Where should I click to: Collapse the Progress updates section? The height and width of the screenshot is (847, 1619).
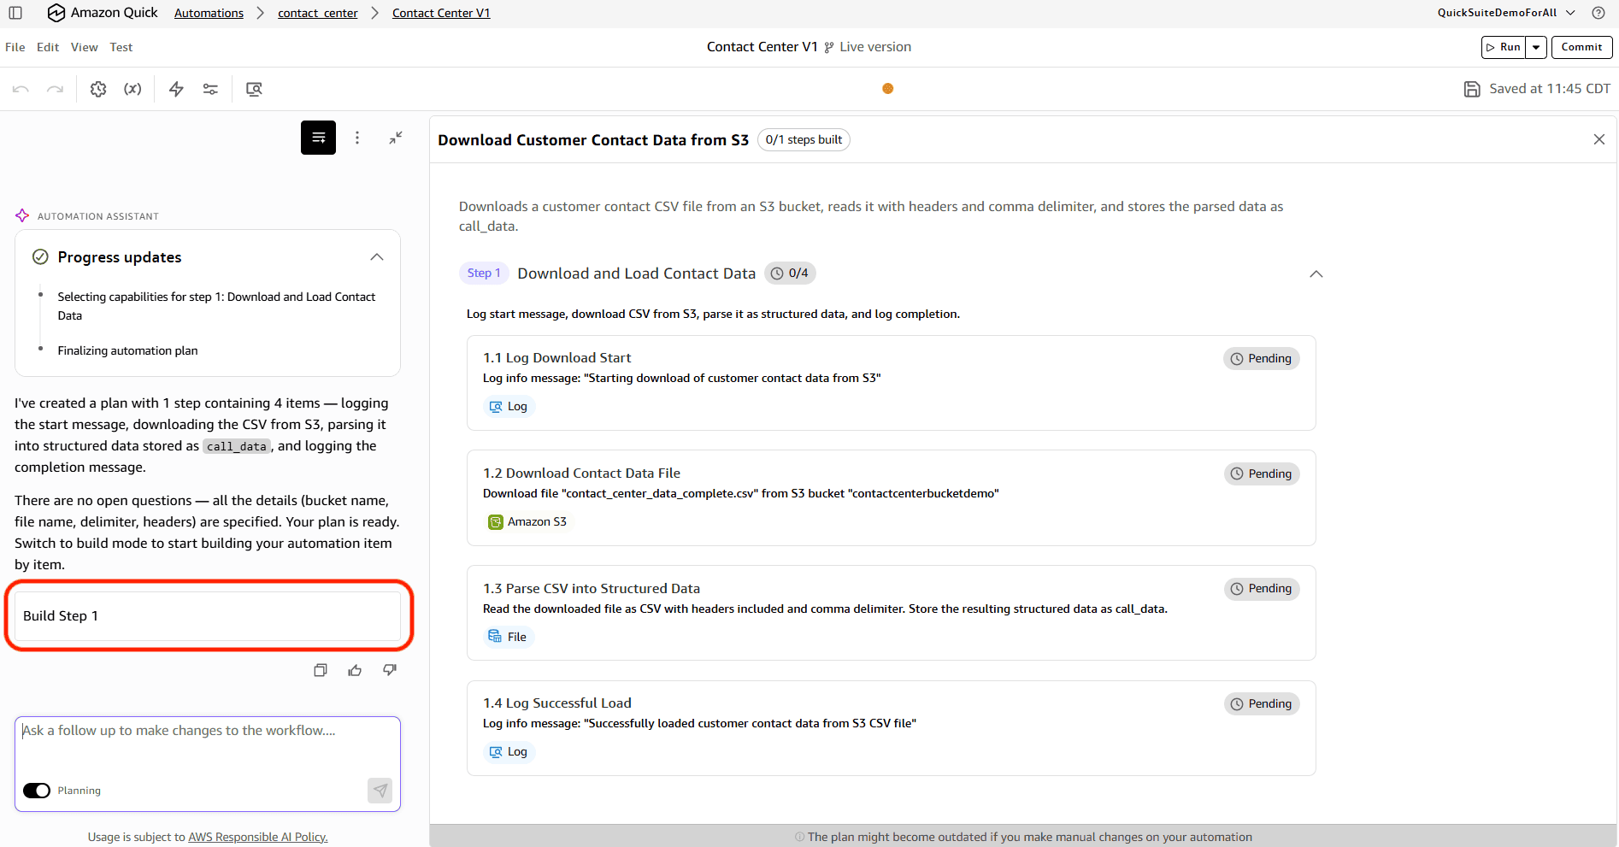coord(377,257)
